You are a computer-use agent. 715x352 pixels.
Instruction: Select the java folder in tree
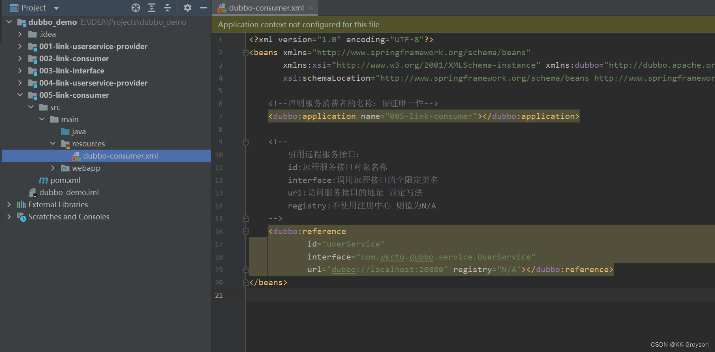pos(79,131)
